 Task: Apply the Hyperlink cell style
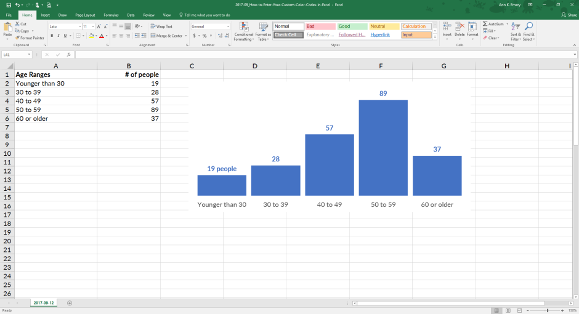(x=384, y=34)
